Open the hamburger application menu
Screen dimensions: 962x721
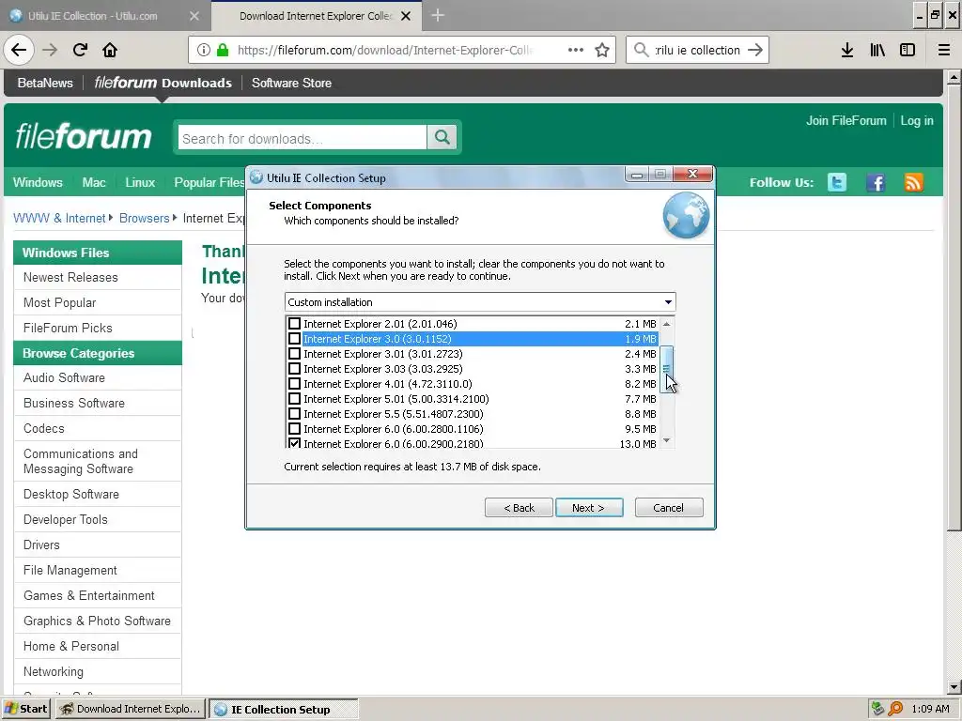pos(944,51)
